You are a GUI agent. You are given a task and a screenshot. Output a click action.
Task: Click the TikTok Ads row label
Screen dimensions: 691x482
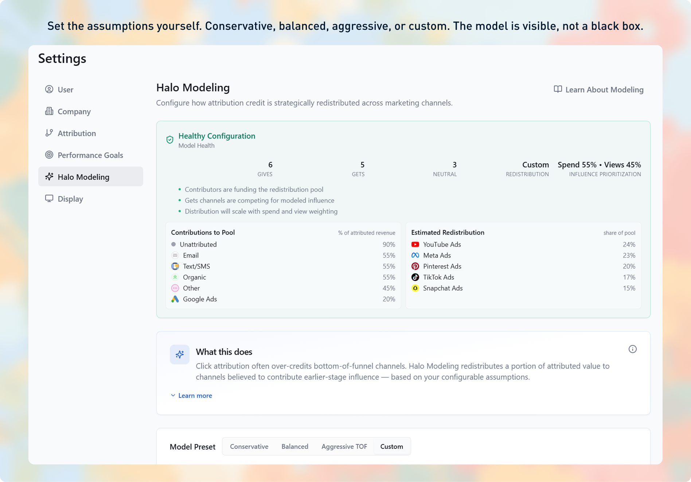438,277
